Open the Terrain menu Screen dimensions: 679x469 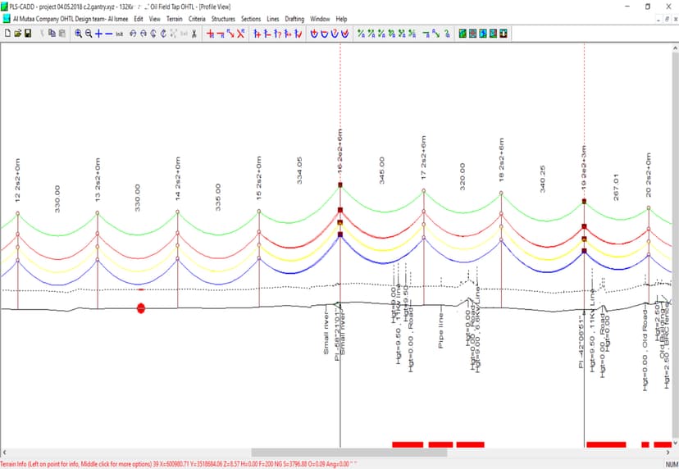(x=175, y=18)
